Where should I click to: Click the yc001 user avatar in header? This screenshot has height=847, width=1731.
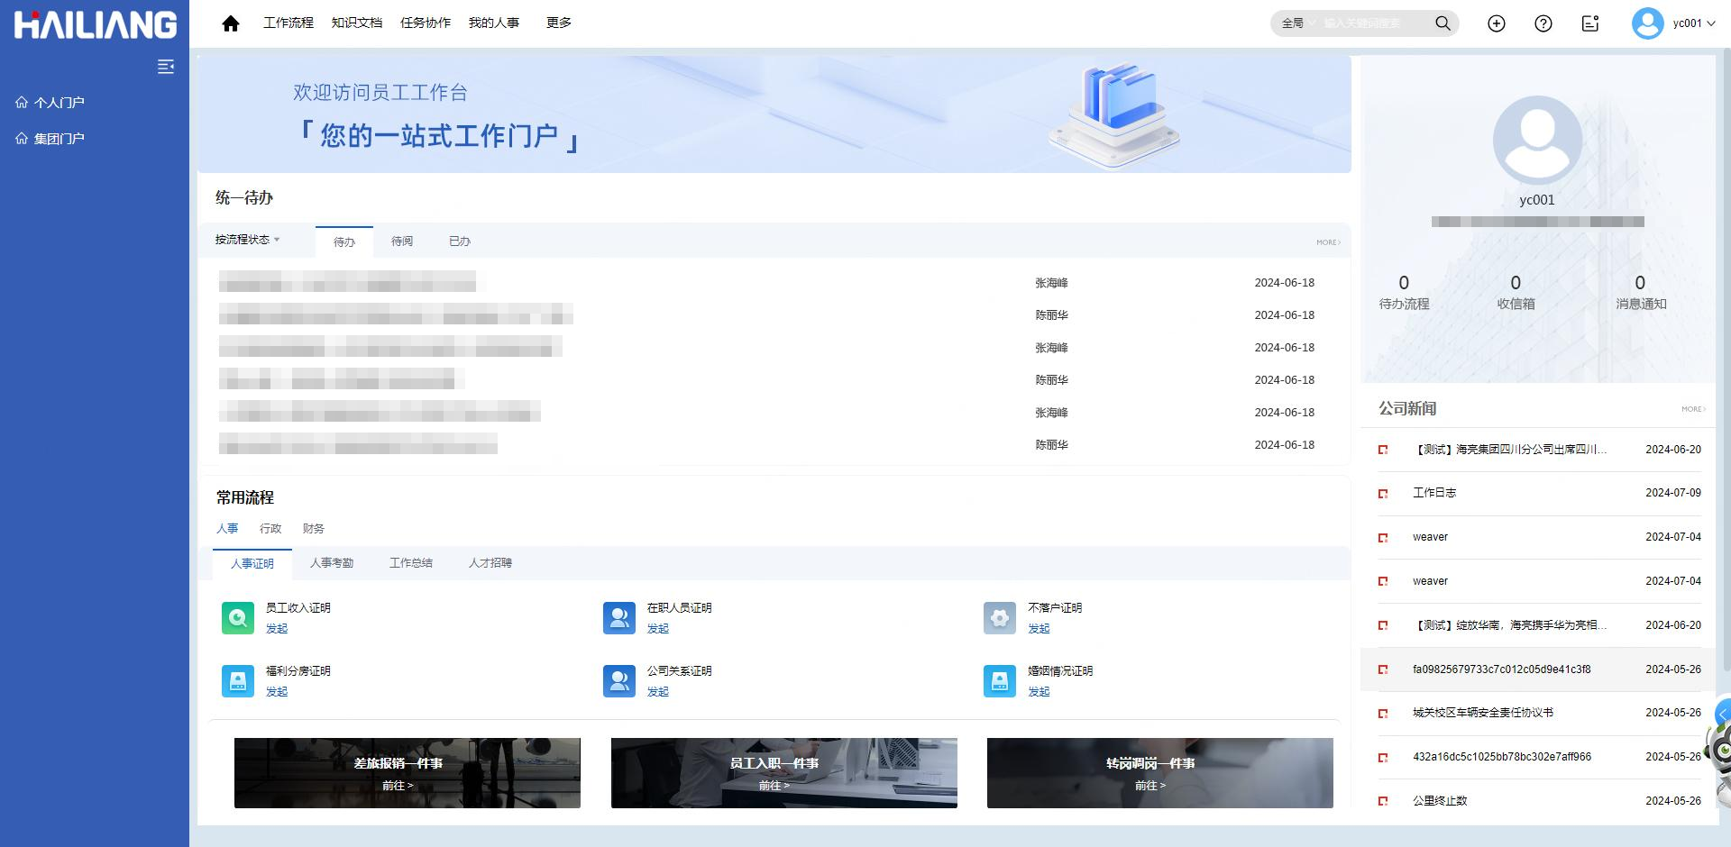coord(1647,23)
